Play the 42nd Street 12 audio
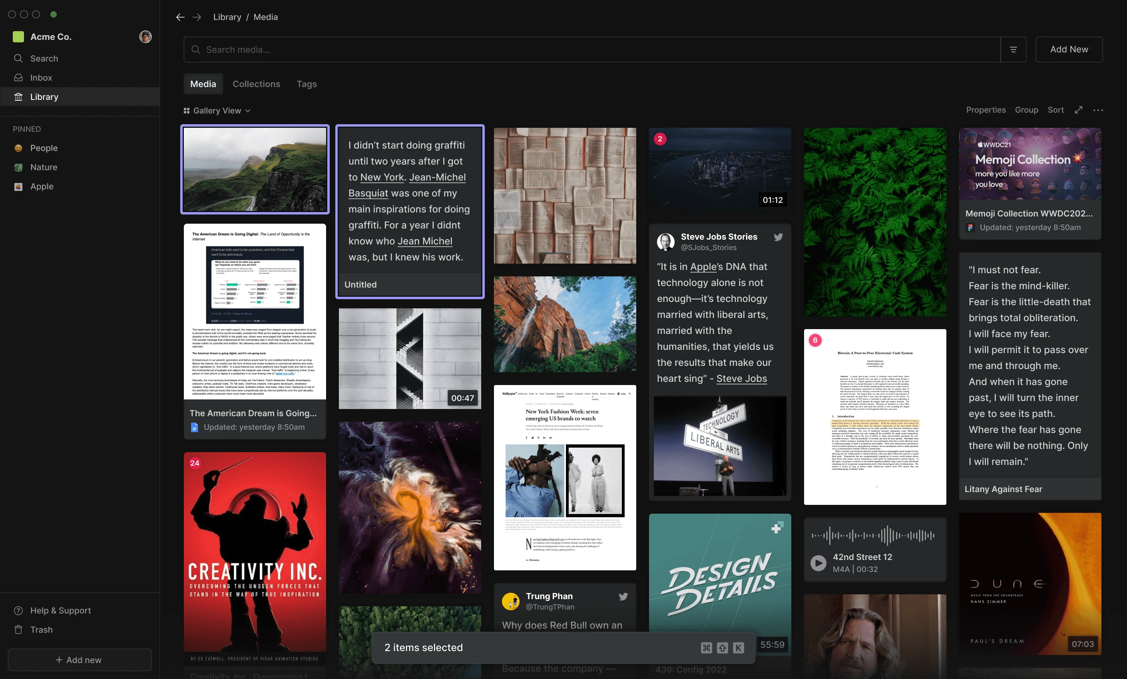The height and width of the screenshot is (679, 1127). [x=818, y=563]
